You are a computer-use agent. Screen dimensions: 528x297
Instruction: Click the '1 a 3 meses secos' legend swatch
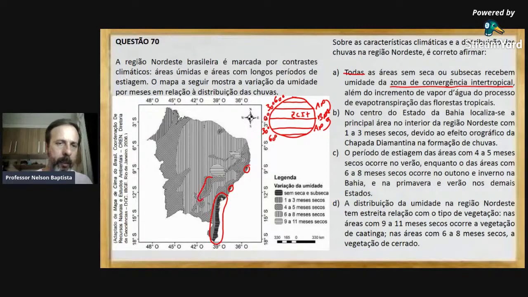tap(278, 200)
